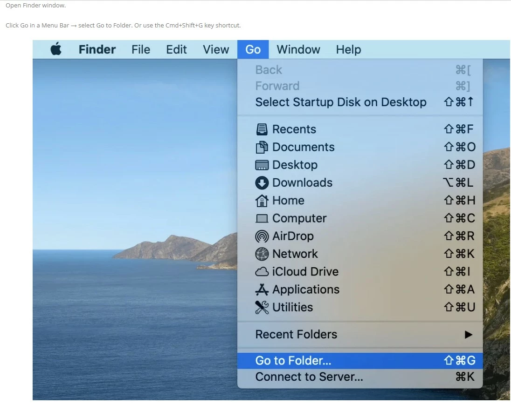Click the disabled Forward menu entry
The width and height of the screenshot is (511, 404).
pos(360,86)
